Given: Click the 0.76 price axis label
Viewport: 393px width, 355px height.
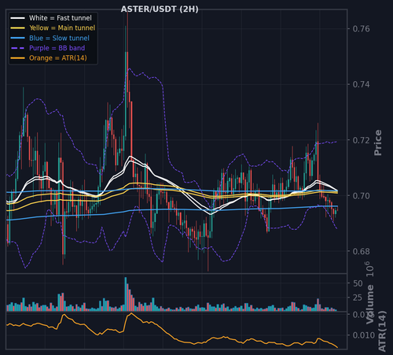Looking at the screenshot, I should pyautogui.click(x=362, y=28).
